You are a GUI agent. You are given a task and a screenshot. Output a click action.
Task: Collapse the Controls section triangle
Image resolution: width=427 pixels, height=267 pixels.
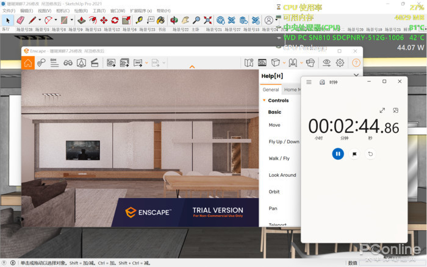[264, 100]
